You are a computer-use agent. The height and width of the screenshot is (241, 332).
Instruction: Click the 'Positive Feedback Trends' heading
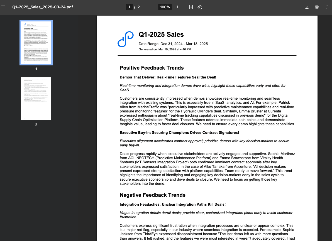(x=152, y=68)
